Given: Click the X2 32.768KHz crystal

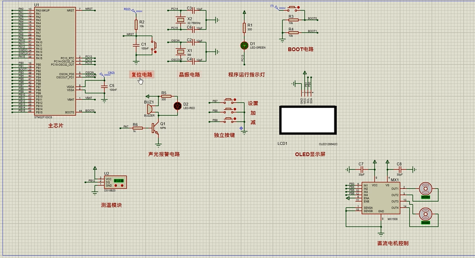Looking at the screenshot, I should tap(180, 20).
